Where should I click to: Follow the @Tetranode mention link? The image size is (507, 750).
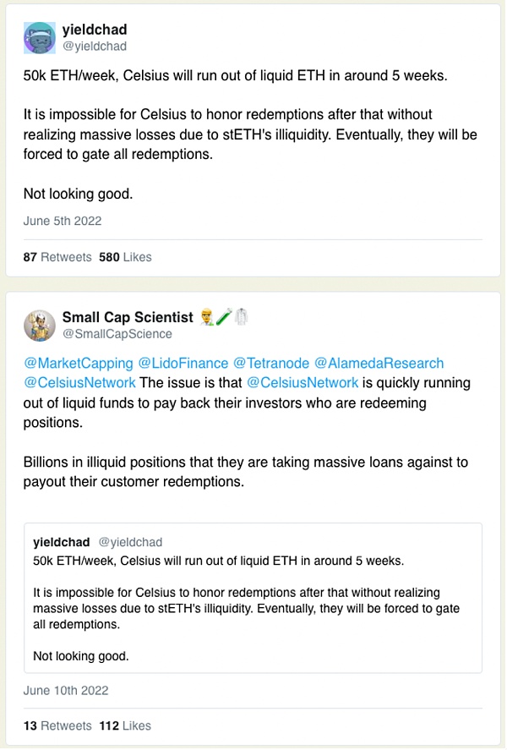point(271,363)
